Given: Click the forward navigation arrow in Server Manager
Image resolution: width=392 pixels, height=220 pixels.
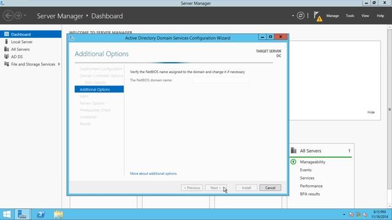Looking at the screenshot, I should (x=18, y=15).
